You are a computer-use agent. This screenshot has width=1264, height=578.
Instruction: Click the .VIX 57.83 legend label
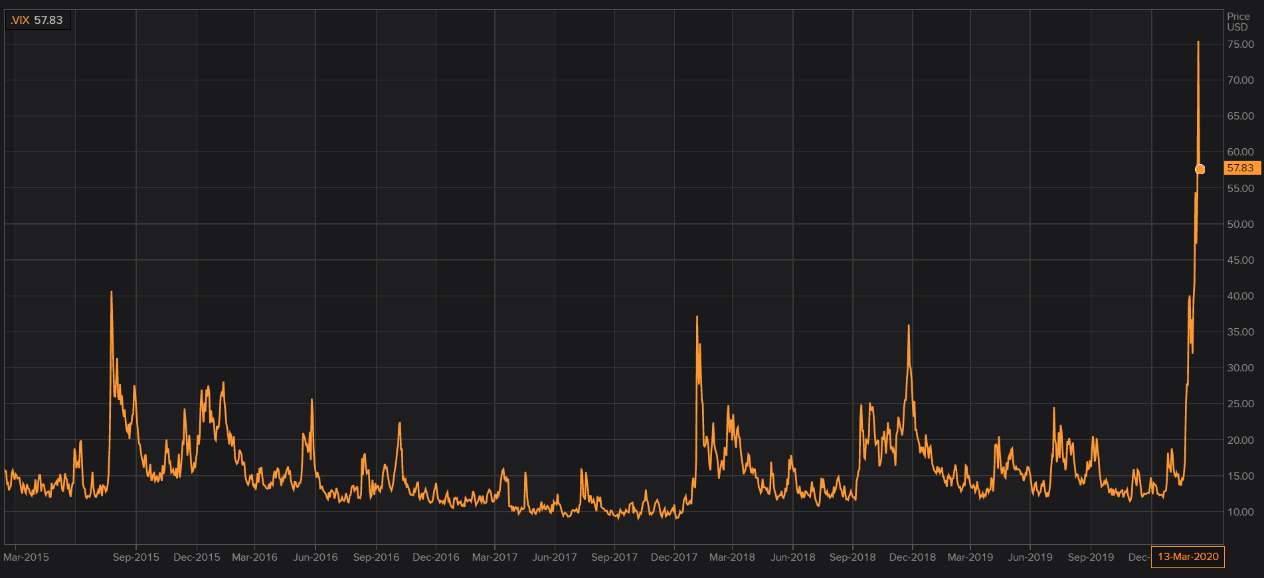37,21
